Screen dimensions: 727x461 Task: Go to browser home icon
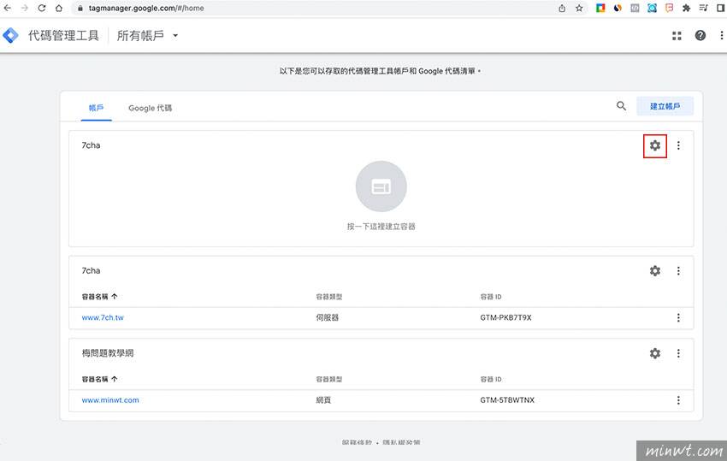click(x=59, y=8)
